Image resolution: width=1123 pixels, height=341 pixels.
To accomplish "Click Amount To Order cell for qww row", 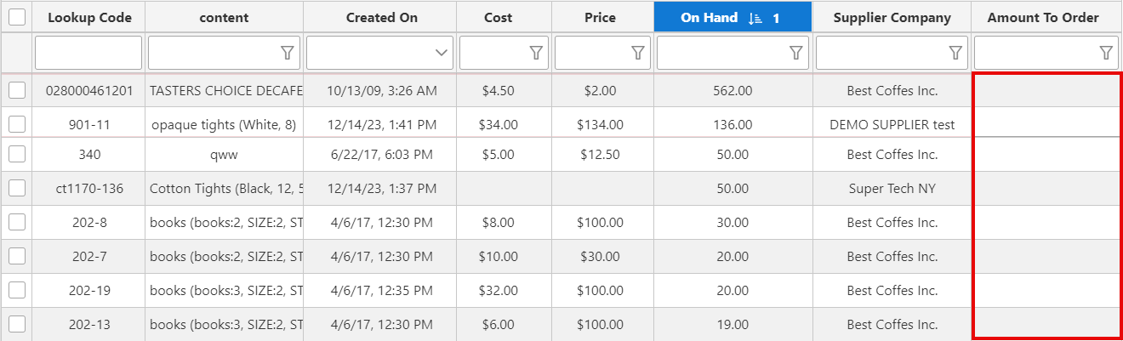I will point(1046,155).
